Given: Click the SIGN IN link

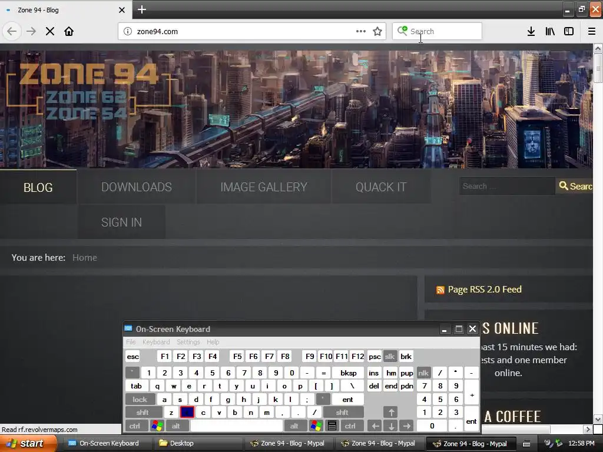Looking at the screenshot, I should (x=121, y=222).
